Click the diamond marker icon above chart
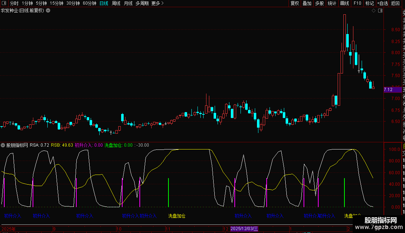 [x=373, y=11]
